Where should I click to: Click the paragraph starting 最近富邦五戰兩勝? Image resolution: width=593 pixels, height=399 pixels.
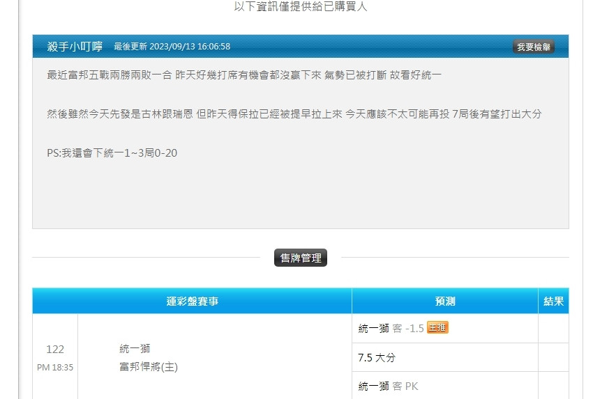click(244, 75)
